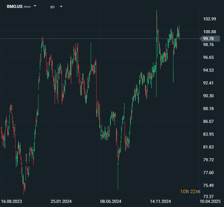Click the Akcie instrument type label
Viewport: 224px width, 207px height.
pyautogui.click(x=27, y=7)
